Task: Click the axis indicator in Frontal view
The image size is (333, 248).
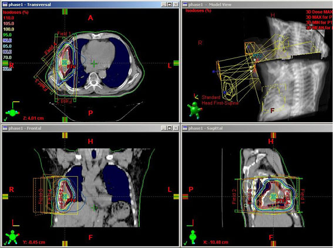Action: coord(16,223)
